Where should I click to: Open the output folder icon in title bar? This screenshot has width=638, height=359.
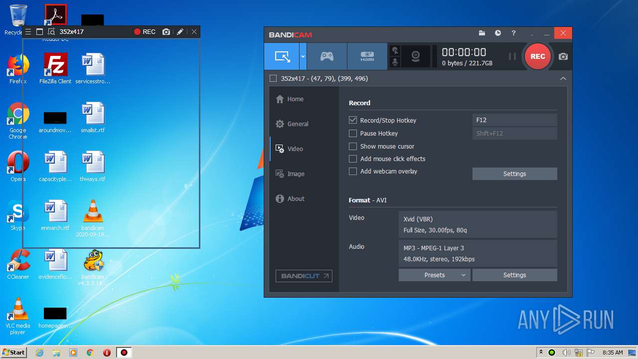coord(482,33)
